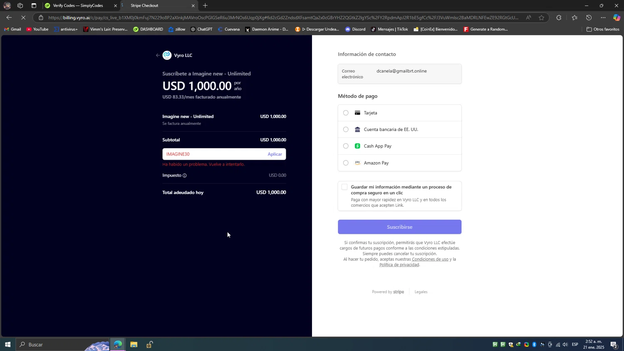Open the Workspaces icon in title bar
This screenshot has width=624, height=351.
coord(20,5)
